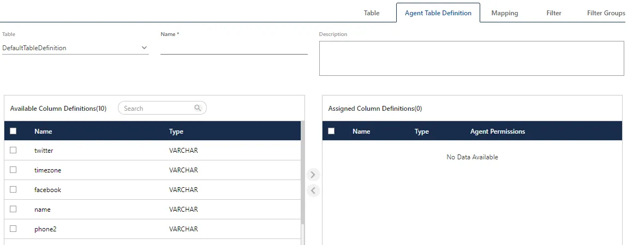Select the timezone row name
The image size is (627, 245).
tap(47, 170)
